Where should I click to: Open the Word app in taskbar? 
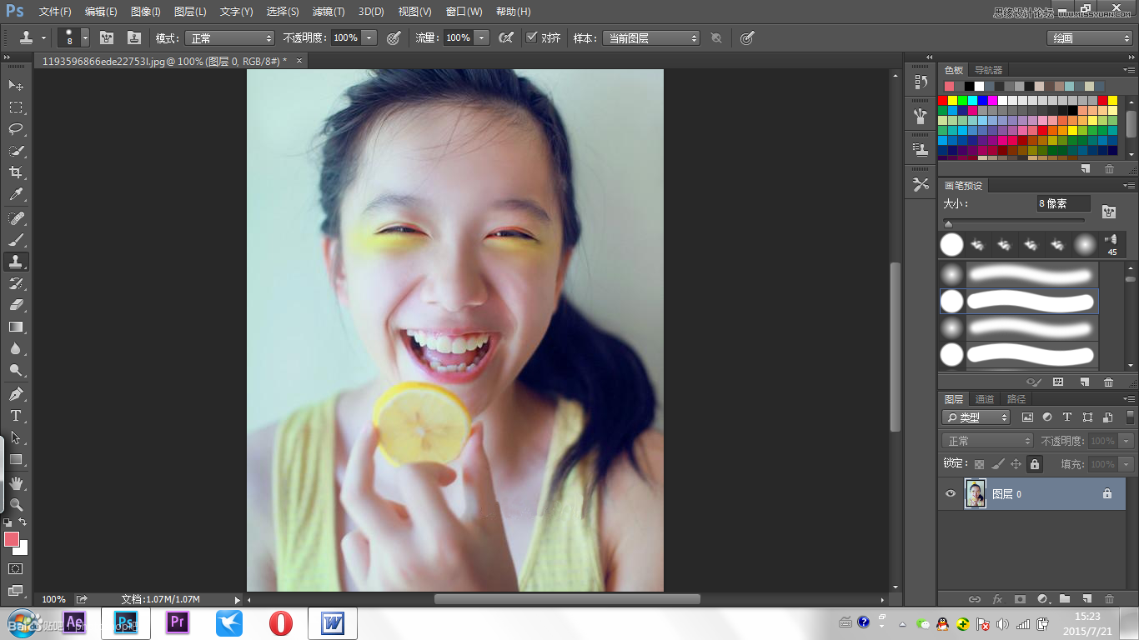click(333, 622)
